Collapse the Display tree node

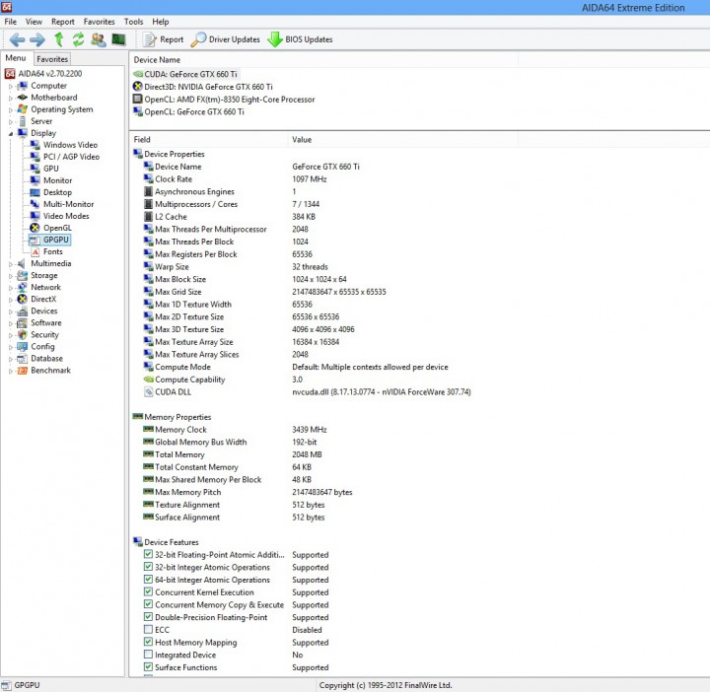[x=11, y=133]
